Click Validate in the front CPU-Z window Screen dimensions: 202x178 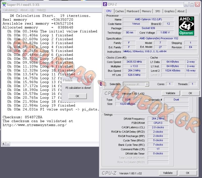[170, 93]
